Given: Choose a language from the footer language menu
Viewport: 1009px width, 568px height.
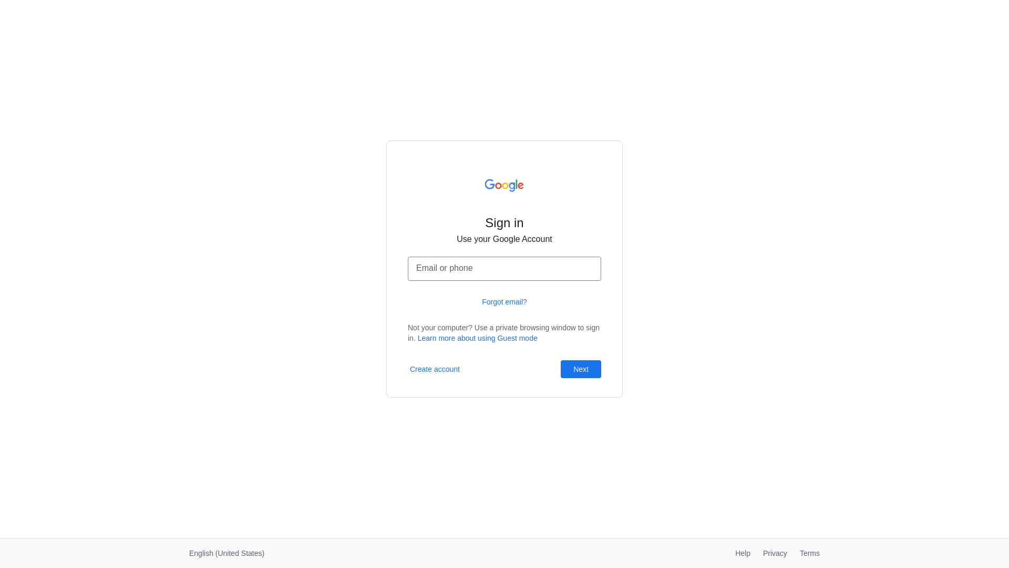Looking at the screenshot, I should click(226, 553).
